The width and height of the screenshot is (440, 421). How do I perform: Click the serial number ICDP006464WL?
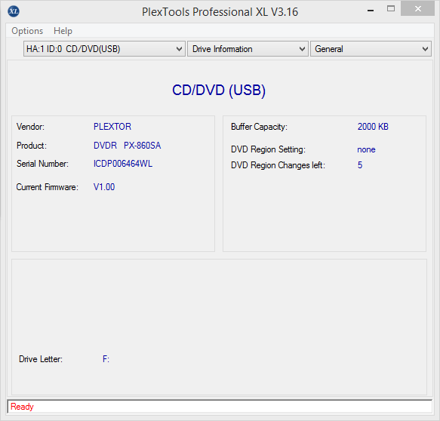click(123, 164)
